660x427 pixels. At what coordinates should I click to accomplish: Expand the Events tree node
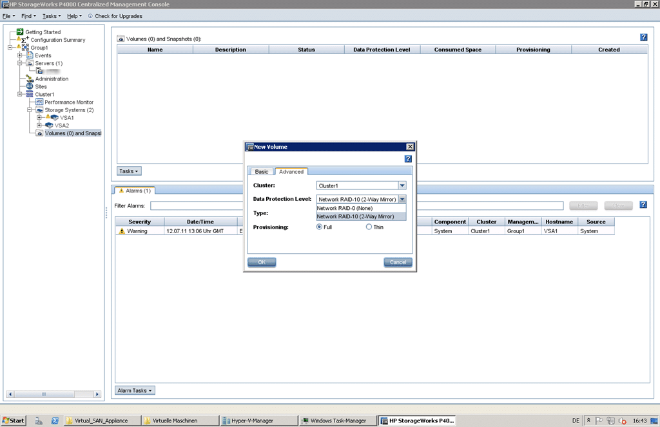tap(20, 55)
